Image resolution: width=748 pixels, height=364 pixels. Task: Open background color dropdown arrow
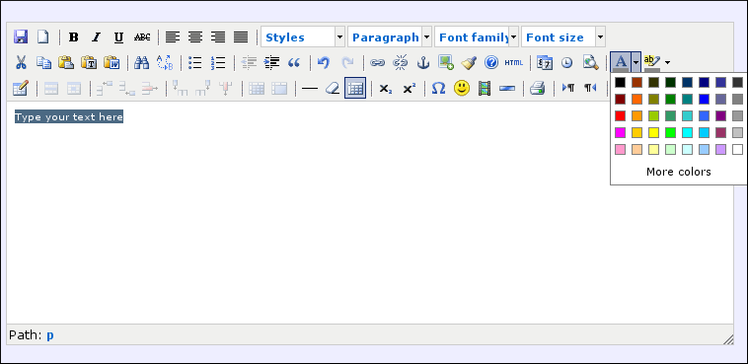click(x=667, y=62)
